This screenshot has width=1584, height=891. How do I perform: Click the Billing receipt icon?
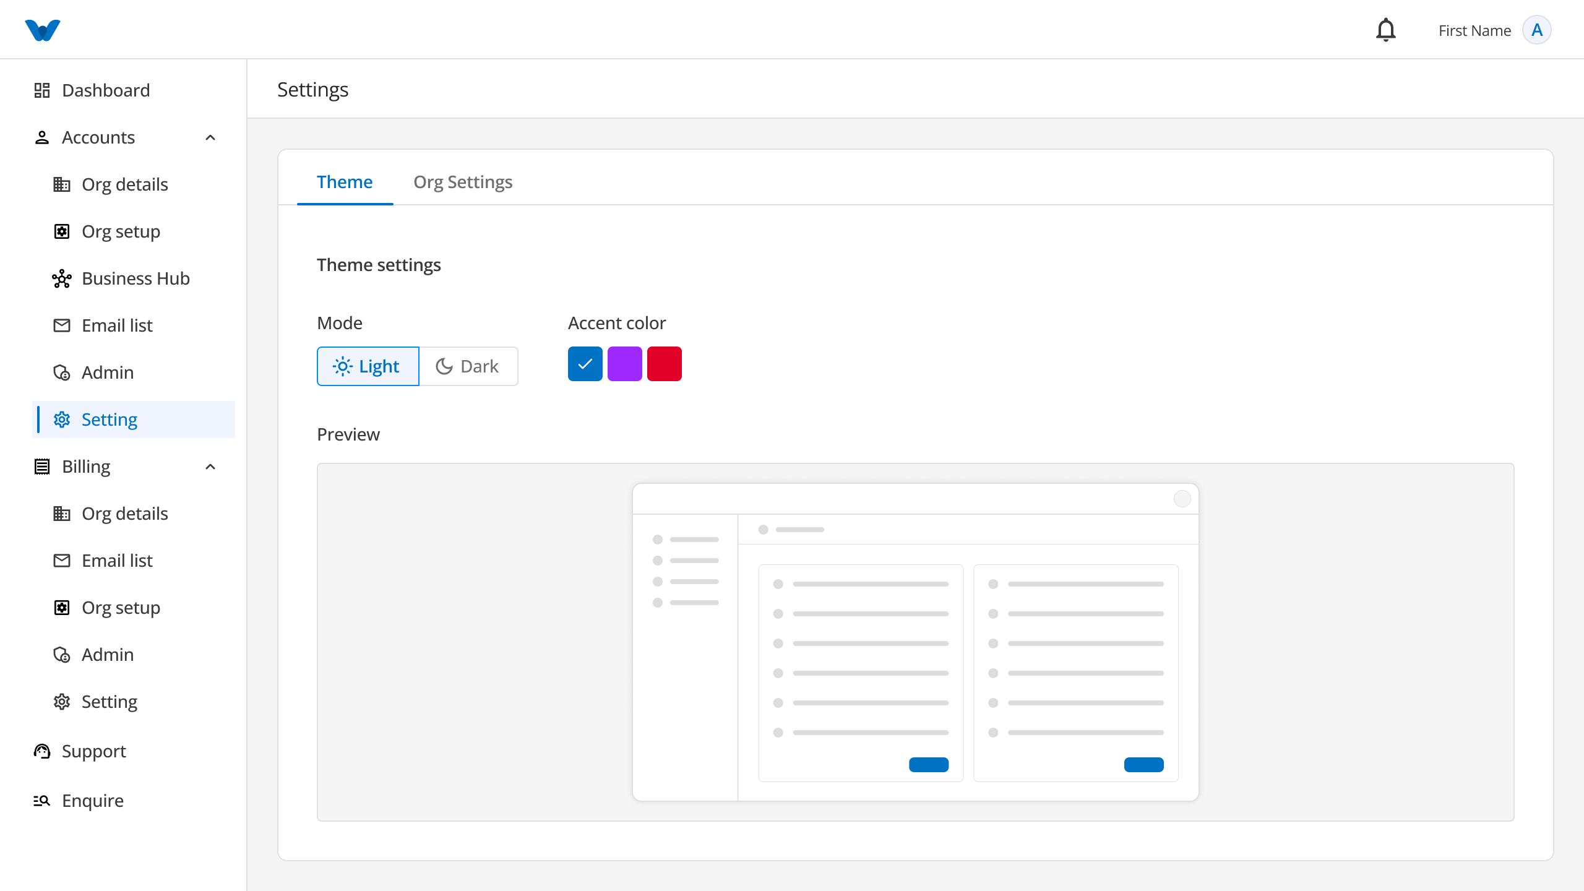(x=42, y=467)
